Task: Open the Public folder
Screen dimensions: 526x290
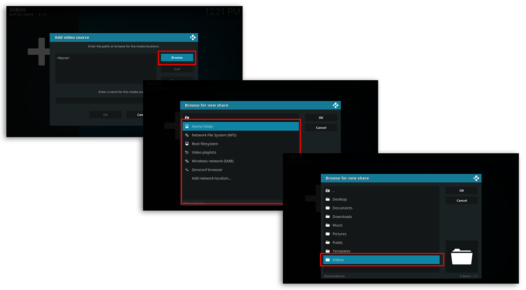Action: pos(382,242)
